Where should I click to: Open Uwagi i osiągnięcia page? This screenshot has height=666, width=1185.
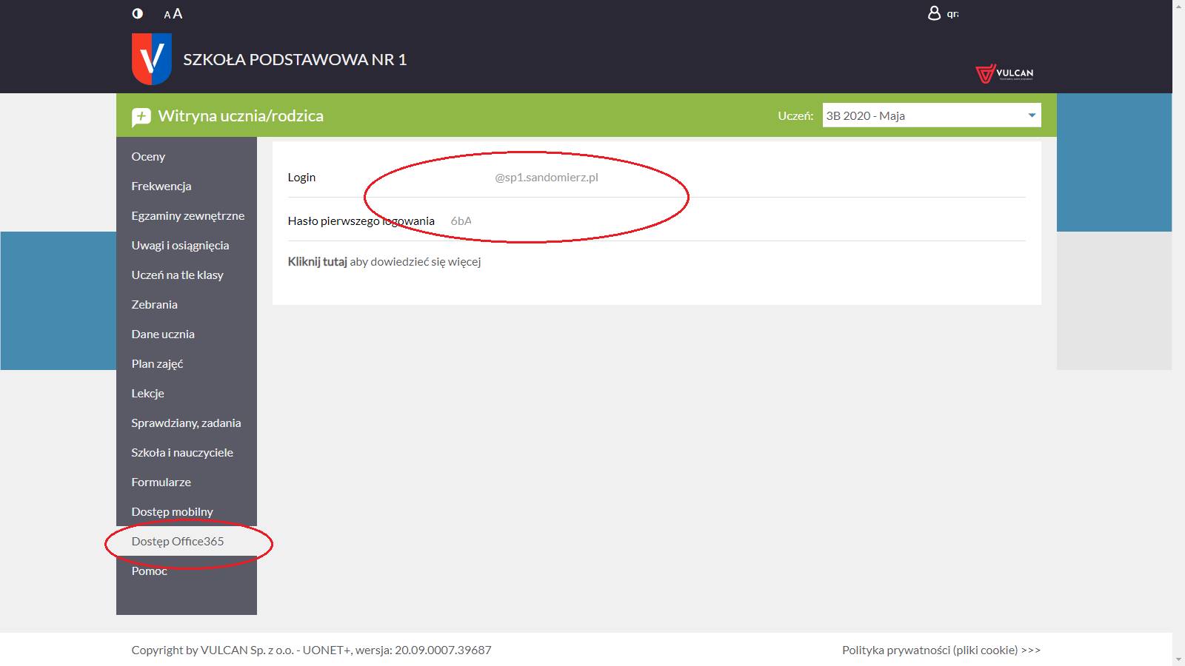[180, 245]
